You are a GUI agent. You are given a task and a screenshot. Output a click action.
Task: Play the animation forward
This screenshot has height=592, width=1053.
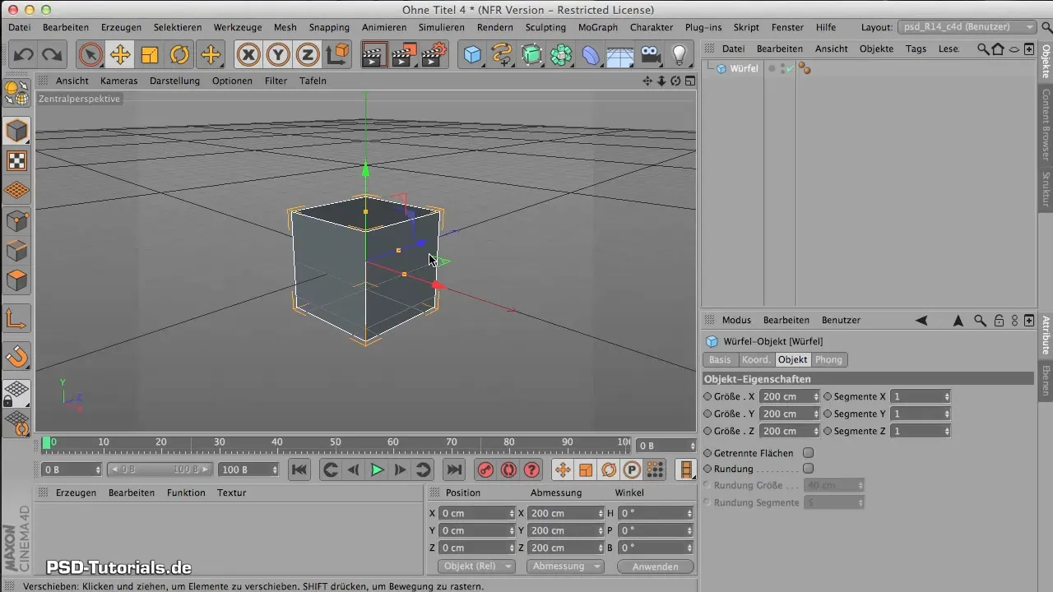377,469
